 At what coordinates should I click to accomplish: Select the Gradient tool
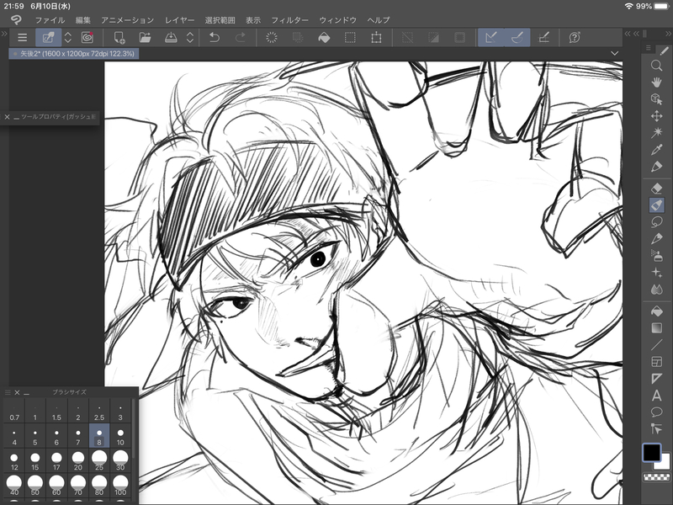pos(656,328)
